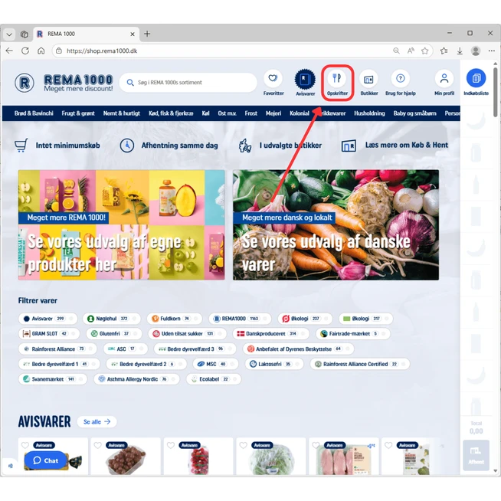
Task: Open Opskrifter recipes icon
Action: tap(337, 79)
